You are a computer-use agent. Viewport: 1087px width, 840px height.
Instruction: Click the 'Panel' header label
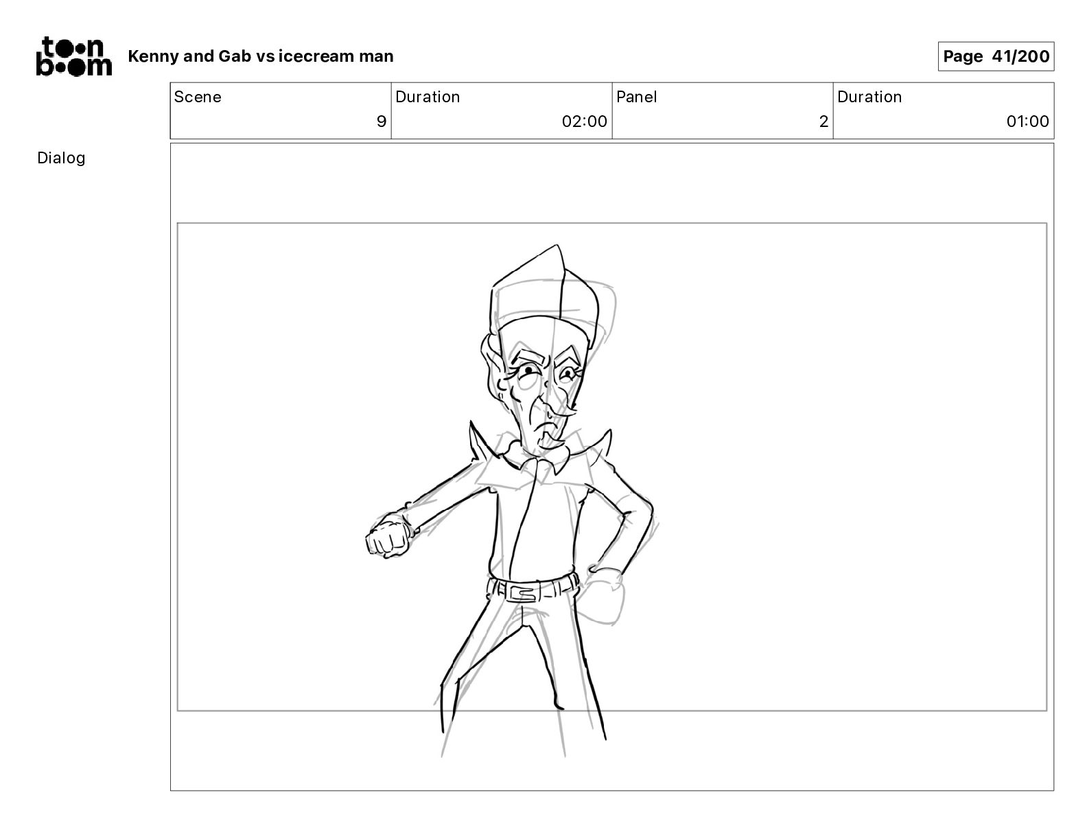[x=637, y=97]
